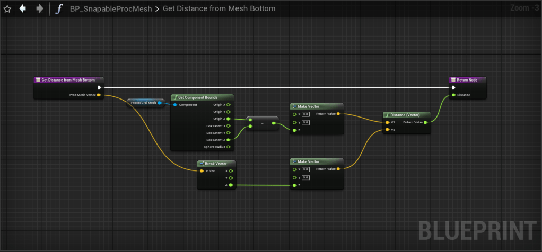Click the function icon in the breadcrumb
This screenshot has width=542, height=252.
coord(59,9)
